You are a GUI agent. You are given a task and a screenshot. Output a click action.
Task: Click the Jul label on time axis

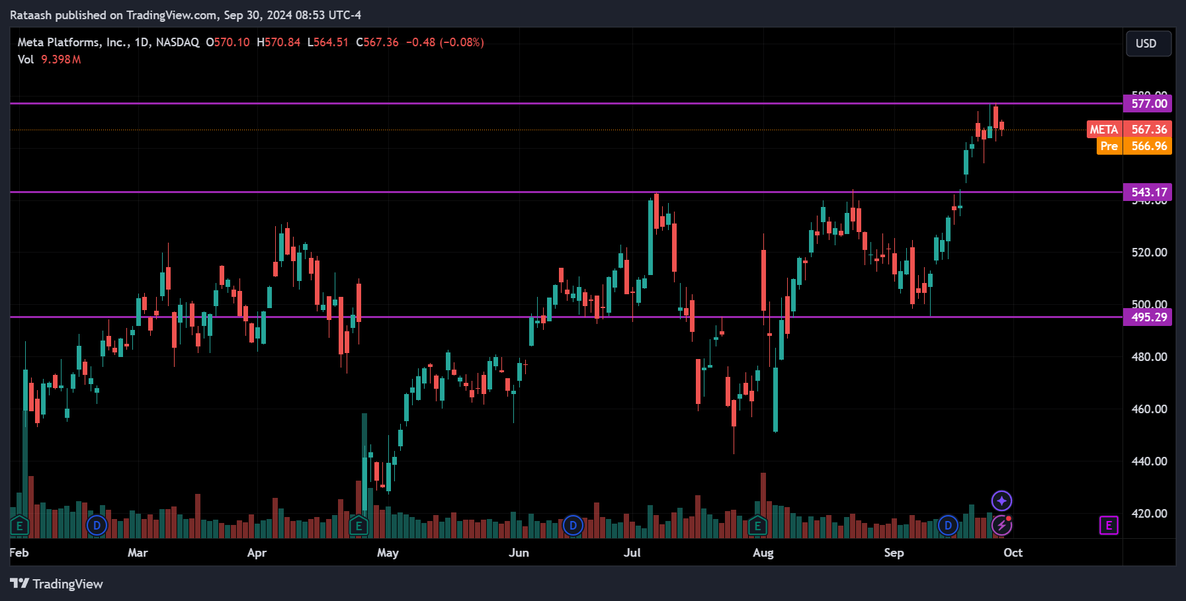[632, 553]
